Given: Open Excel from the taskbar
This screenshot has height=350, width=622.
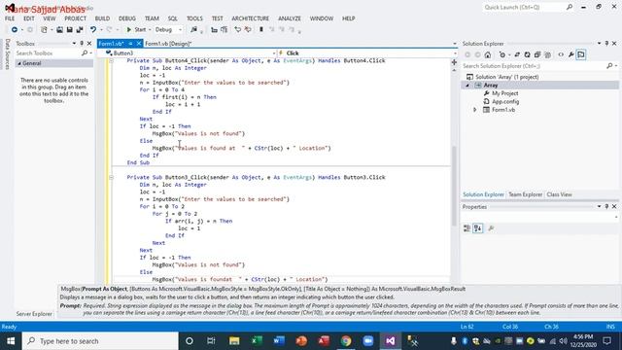Looking at the screenshot, I should tap(257, 341).
